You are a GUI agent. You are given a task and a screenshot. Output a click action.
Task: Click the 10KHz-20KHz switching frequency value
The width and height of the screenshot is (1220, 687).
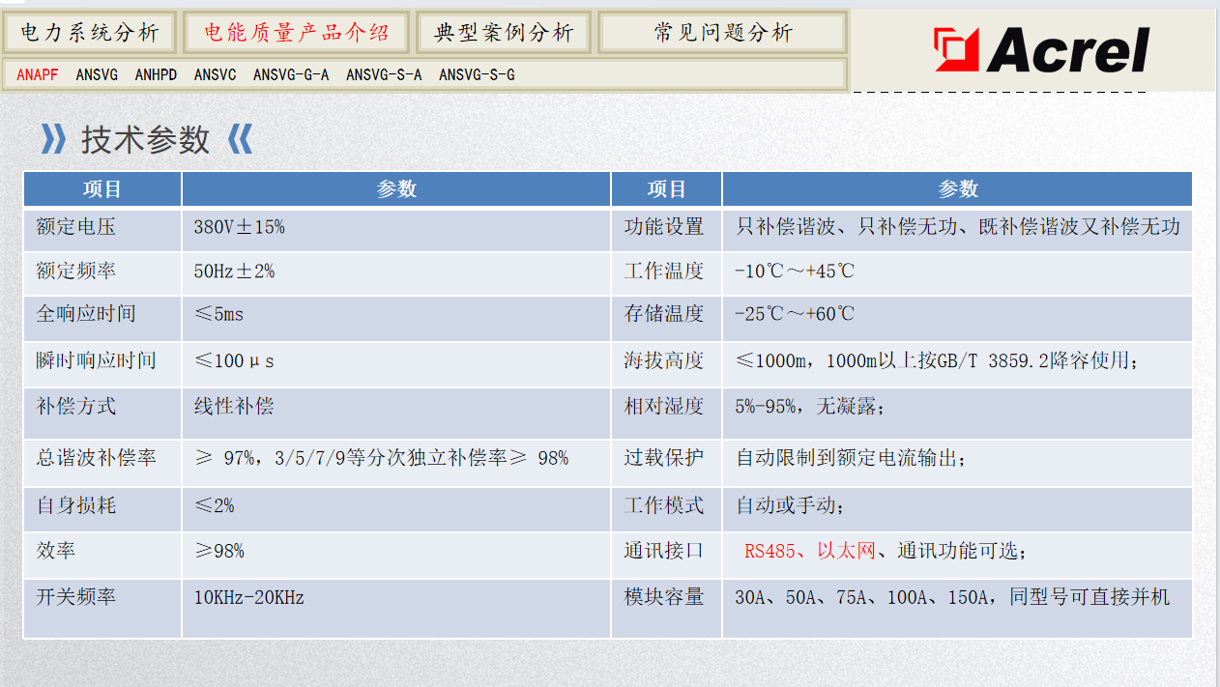click(248, 597)
